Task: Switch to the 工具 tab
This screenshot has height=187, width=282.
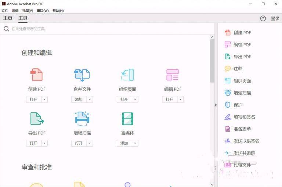Action: [x=23, y=18]
